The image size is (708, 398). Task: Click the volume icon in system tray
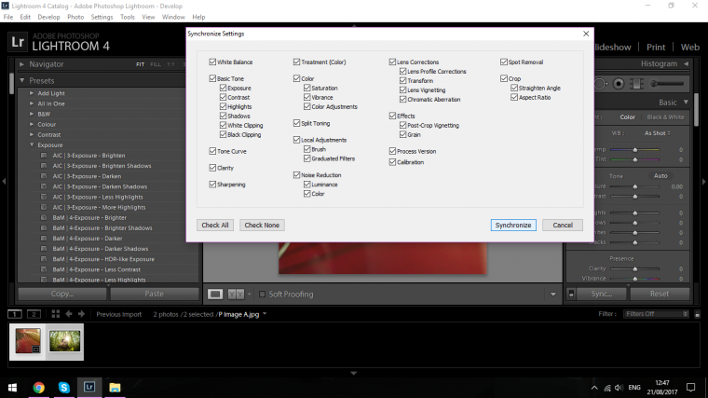(x=619, y=388)
